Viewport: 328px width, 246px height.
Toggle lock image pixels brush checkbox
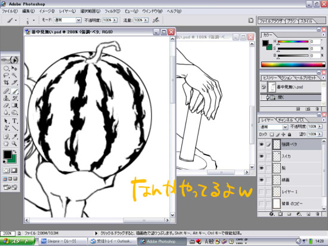(277, 134)
